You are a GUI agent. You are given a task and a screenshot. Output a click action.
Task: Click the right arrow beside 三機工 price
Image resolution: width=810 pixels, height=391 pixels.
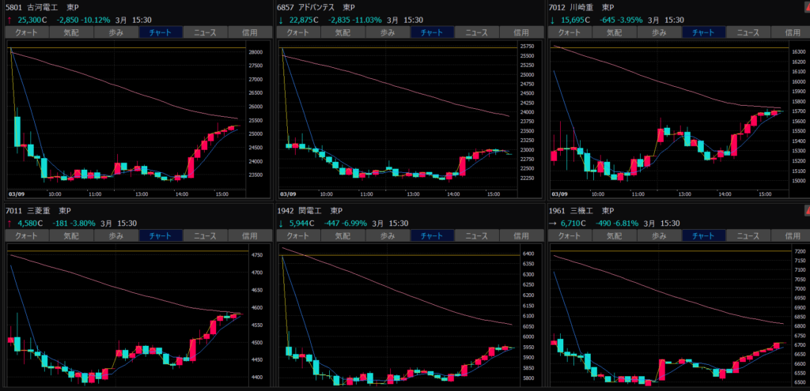[552, 224]
